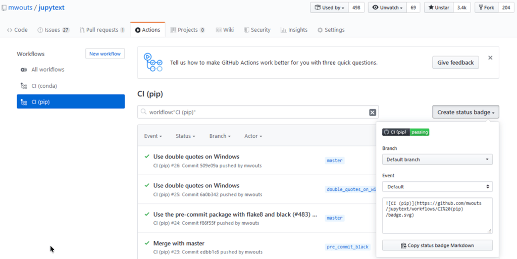Click the stargazers count 3.4k
The image size is (517, 259).
(x=461, y=8)
